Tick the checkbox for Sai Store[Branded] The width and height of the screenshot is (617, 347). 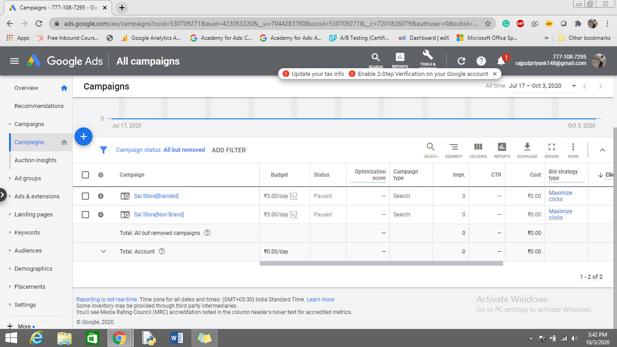(85, 196)
